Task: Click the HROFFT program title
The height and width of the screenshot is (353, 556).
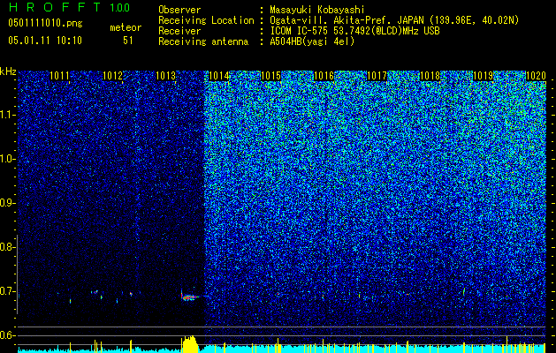Action: click(54, 7)
